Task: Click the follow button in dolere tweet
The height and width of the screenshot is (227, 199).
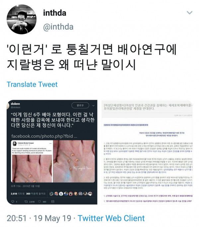Action: (80, 106)
